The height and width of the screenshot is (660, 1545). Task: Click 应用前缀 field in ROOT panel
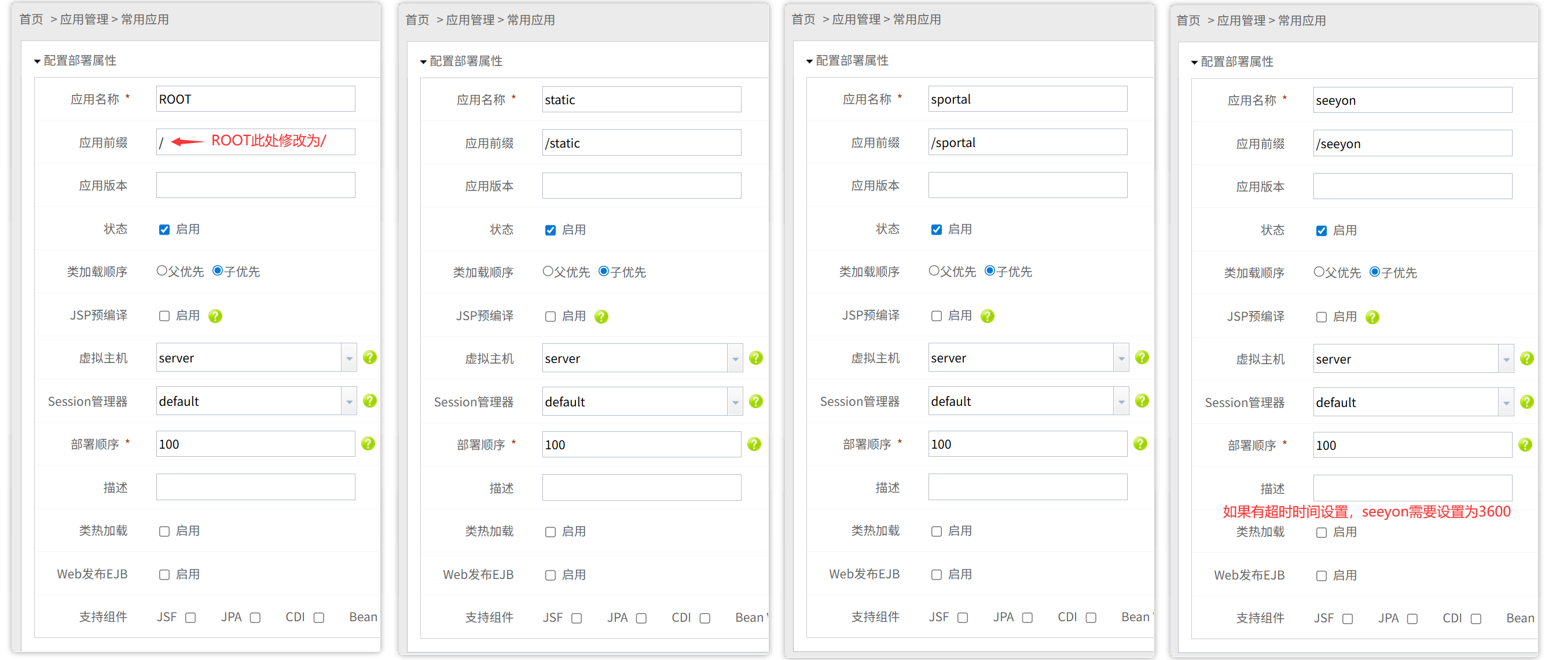(x=255, y=142)
